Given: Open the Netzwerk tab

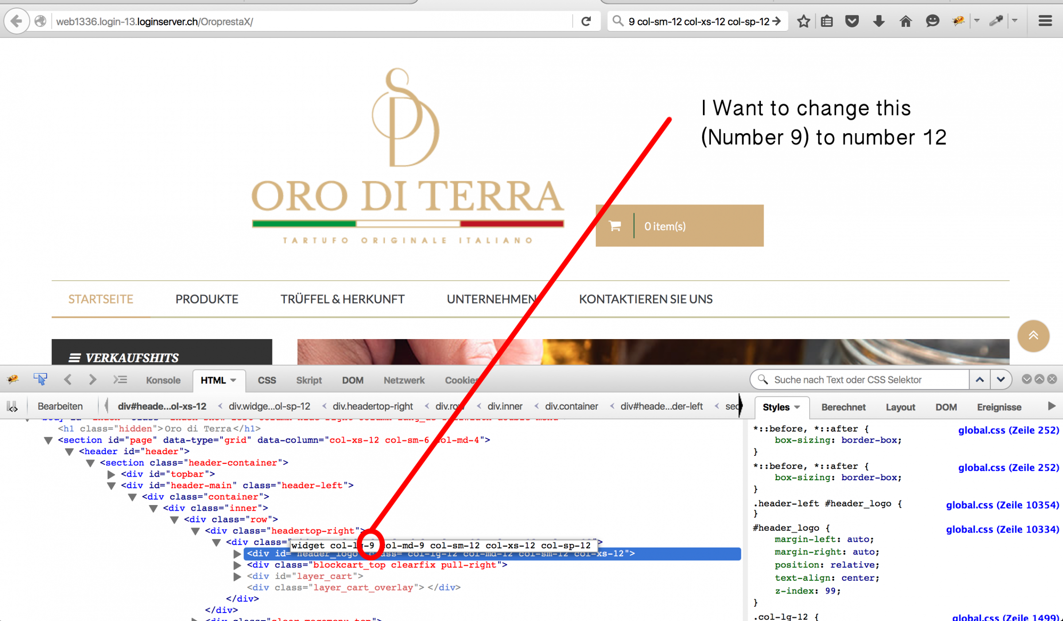Looking at the screenshot, I should 403,380.
